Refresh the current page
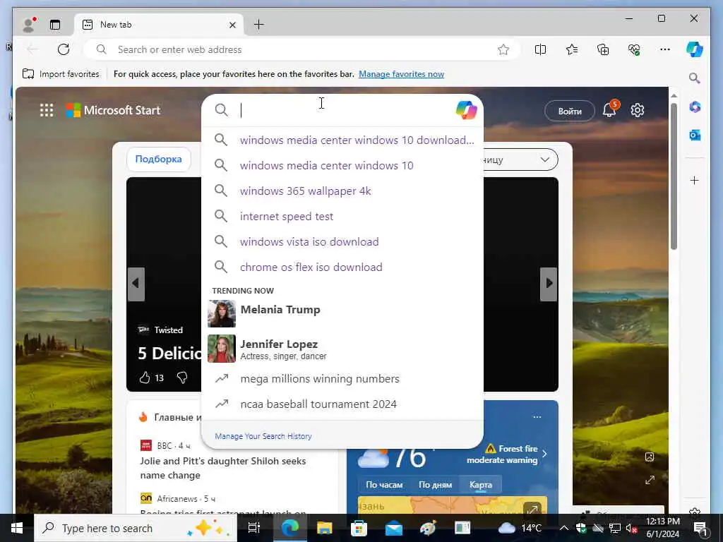Screen dimensions: 723x542 click(x=64, y=49)
